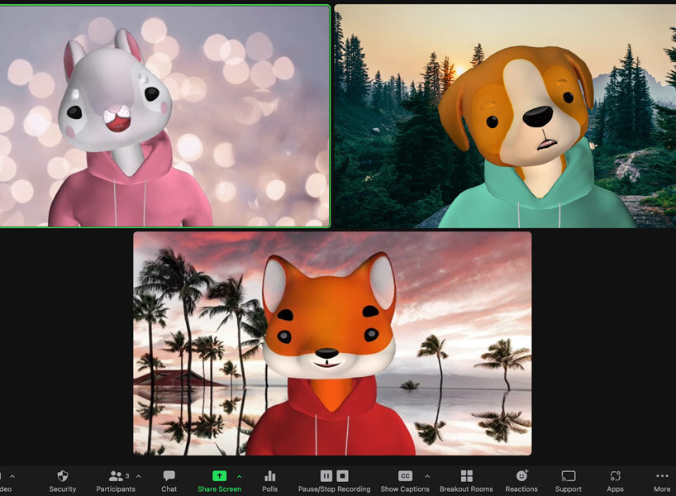This screenshot has width=676, height=496.
Task: Expand Share Screen options arrow
Action: pos(240,476)
